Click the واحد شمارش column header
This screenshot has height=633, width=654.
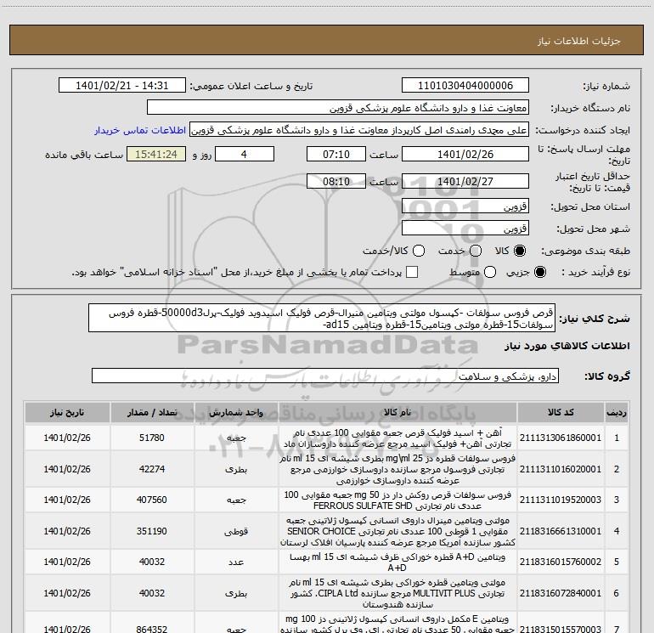[236, 413]
